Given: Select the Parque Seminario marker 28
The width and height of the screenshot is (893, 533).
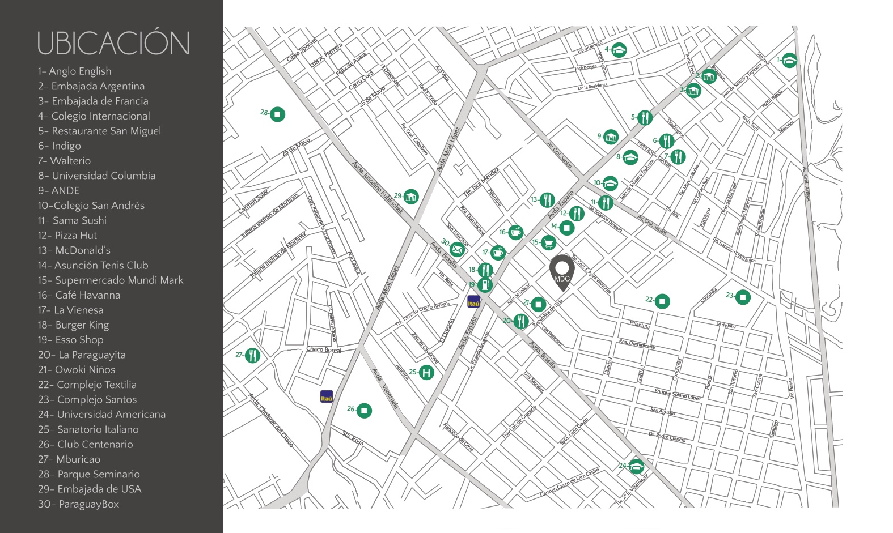Looking at the screenshot, I should click(x=277, y=114).
